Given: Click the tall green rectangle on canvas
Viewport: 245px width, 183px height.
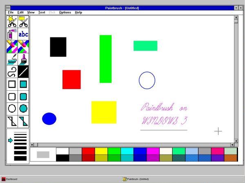Looking at the screenshot, I should coord(106,59).
